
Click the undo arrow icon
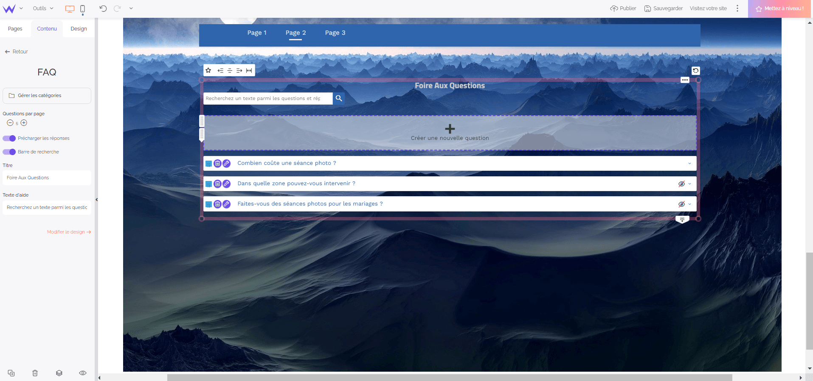pyautogui.click(x=103, y=8)
